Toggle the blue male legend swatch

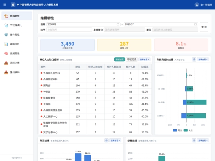click(175, 130)
